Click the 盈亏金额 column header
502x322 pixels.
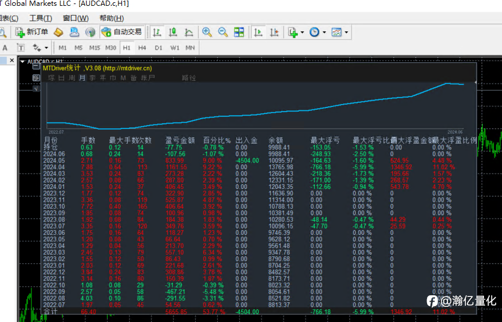point(180,140)
